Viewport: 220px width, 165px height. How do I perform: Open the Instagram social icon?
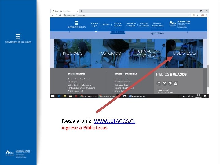170,83
